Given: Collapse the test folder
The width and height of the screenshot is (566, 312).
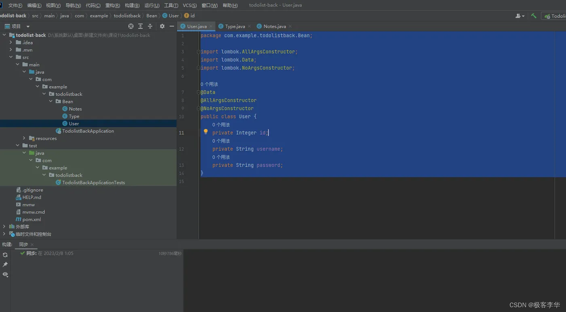Looking at the screenshot, I should 17,145.
